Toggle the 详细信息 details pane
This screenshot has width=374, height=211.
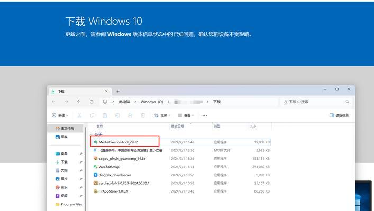click(339, 116)
